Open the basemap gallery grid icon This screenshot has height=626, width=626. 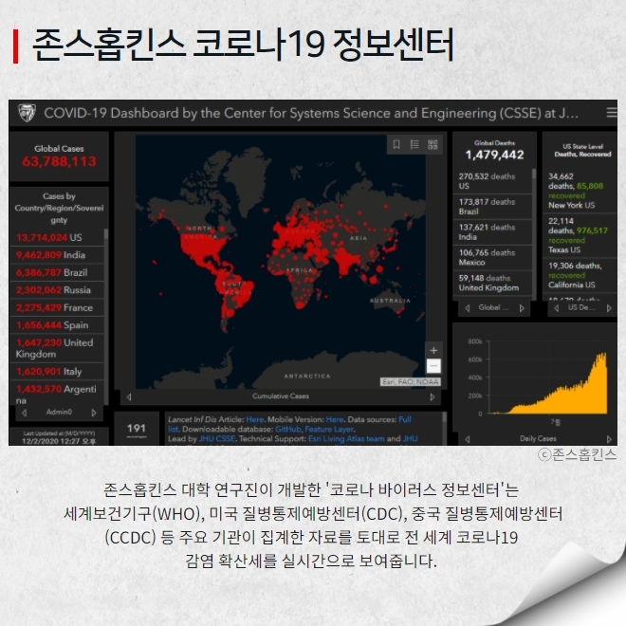tap(433, 144)
